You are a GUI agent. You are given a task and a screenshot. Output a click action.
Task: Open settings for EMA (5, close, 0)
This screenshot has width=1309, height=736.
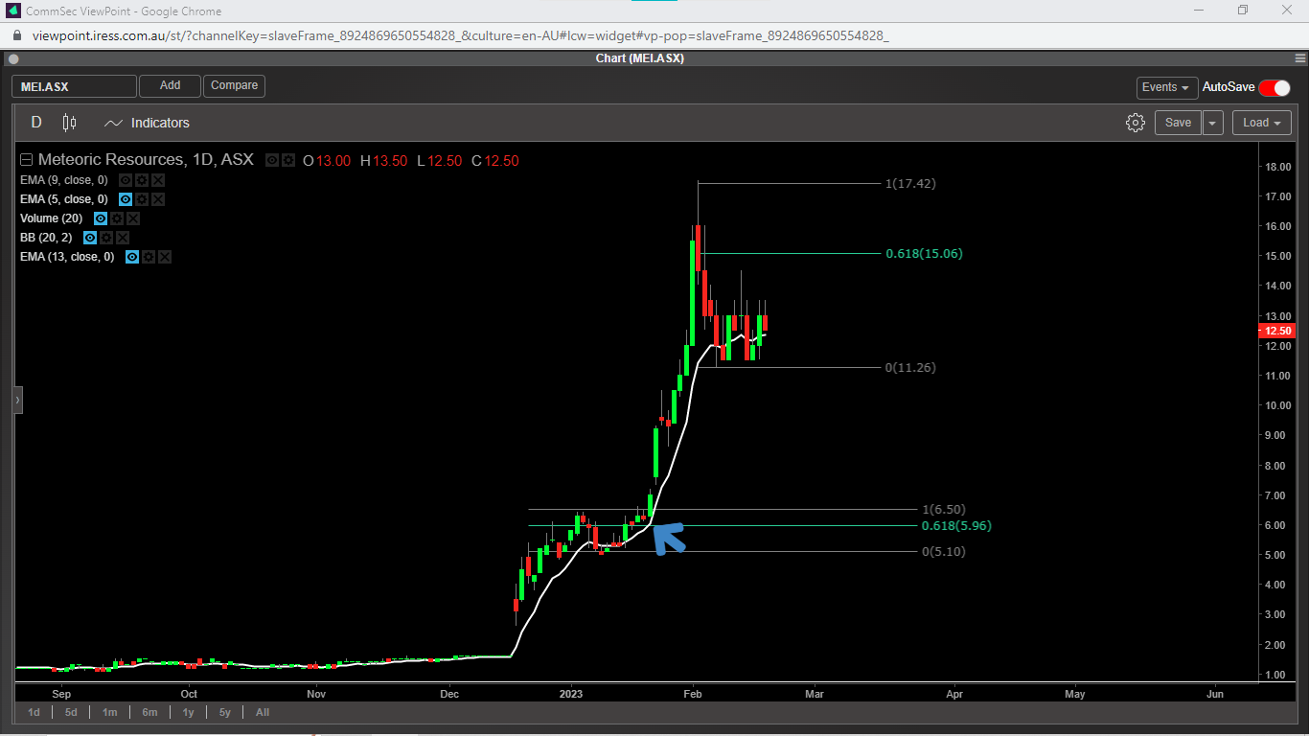click(x=142, y=199)
